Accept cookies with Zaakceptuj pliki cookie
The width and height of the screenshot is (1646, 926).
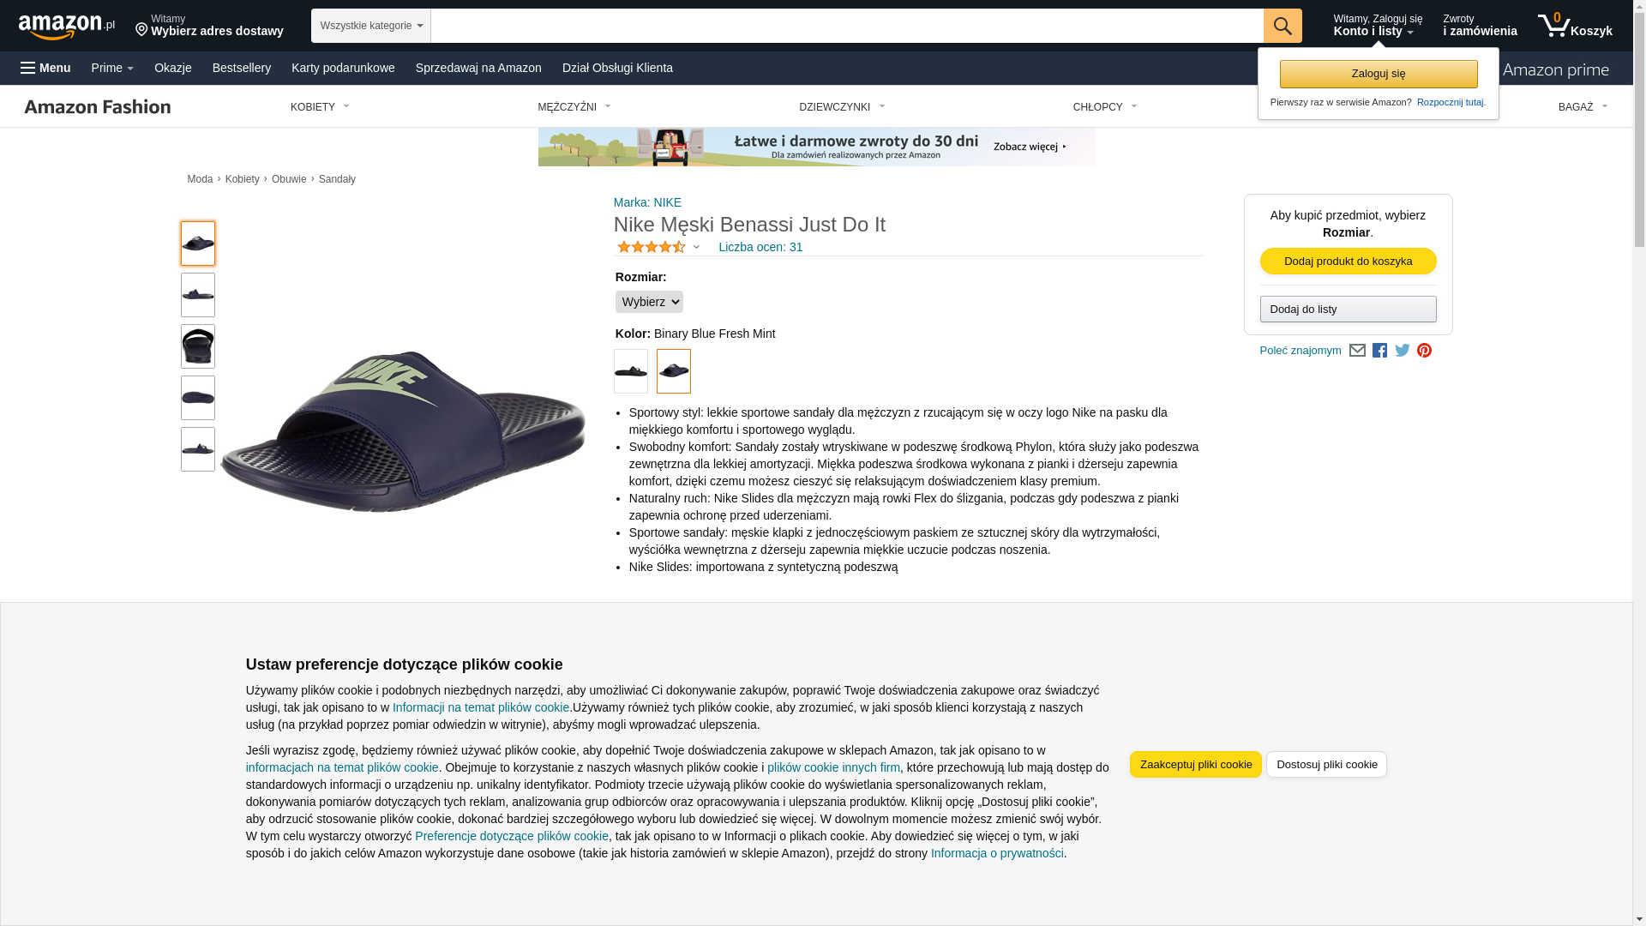tap(1195, 764)
